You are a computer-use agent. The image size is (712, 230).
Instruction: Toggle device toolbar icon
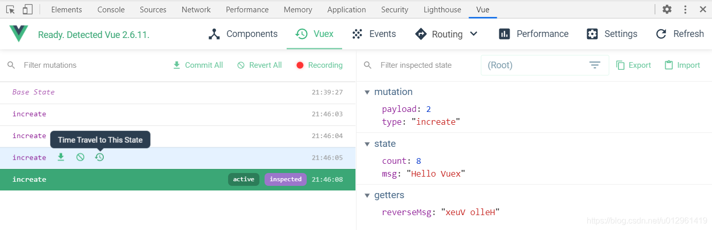(x=28, y=9)
